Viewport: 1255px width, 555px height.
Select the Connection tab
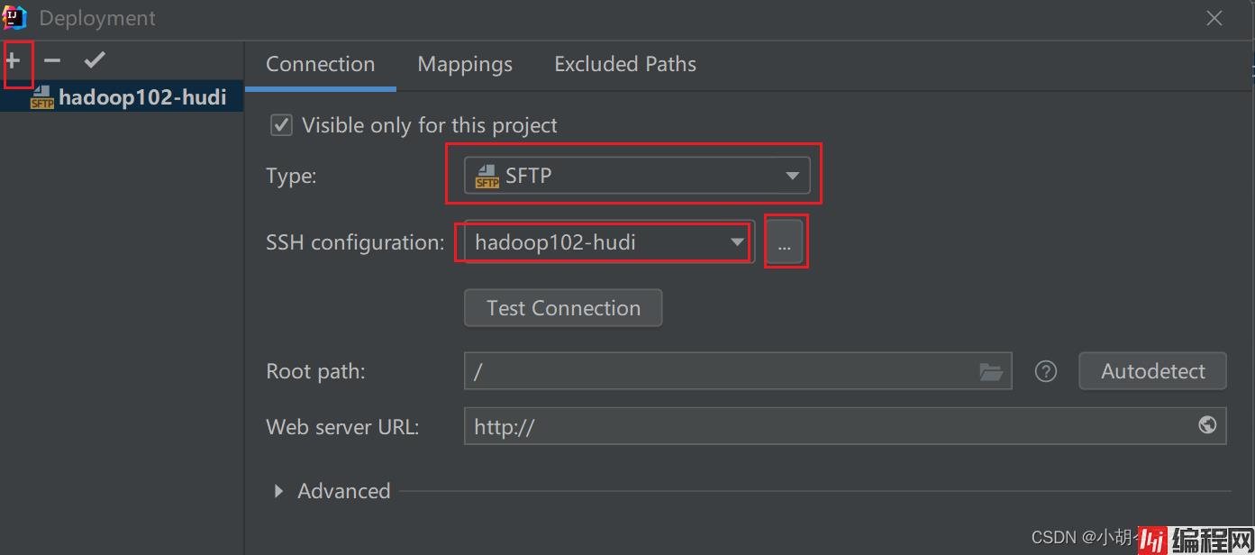tap(320, 64)
